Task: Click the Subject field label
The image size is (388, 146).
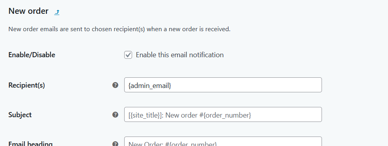Action: (x=20, y=115)
